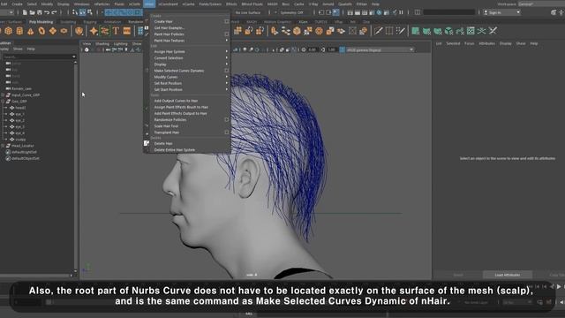This screenshot has width=565, height=318.
Task: Select Geo_GRP in Outliner
Action: pos(19,102)
